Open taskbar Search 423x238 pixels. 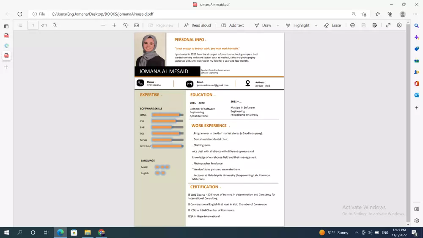(x=20, y=233)
